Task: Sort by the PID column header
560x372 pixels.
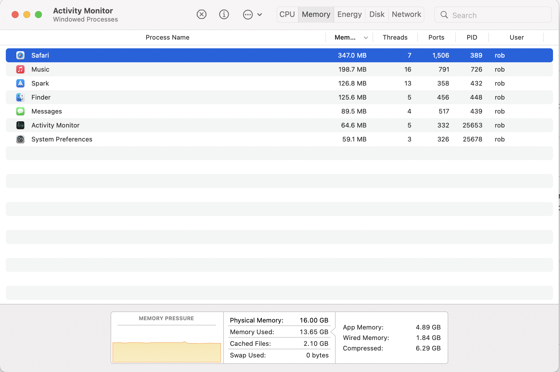Action: coord(472,37)
